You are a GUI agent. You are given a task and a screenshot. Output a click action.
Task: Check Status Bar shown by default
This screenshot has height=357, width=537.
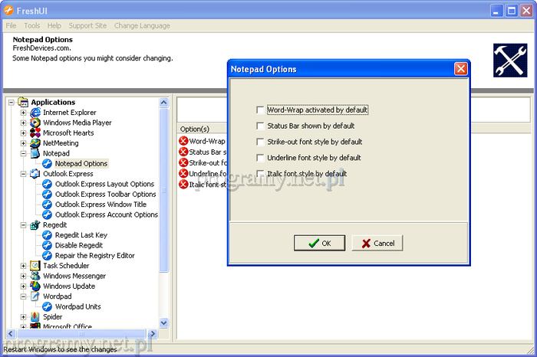pos(261,126)
